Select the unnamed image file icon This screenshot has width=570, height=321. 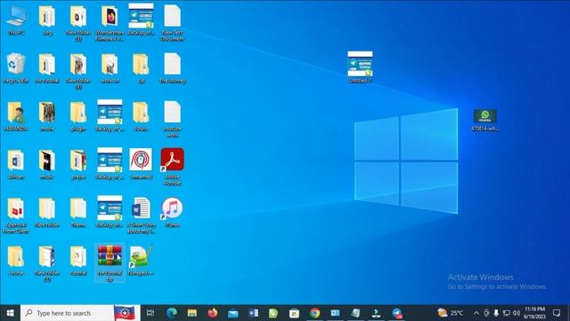(141, 164)
